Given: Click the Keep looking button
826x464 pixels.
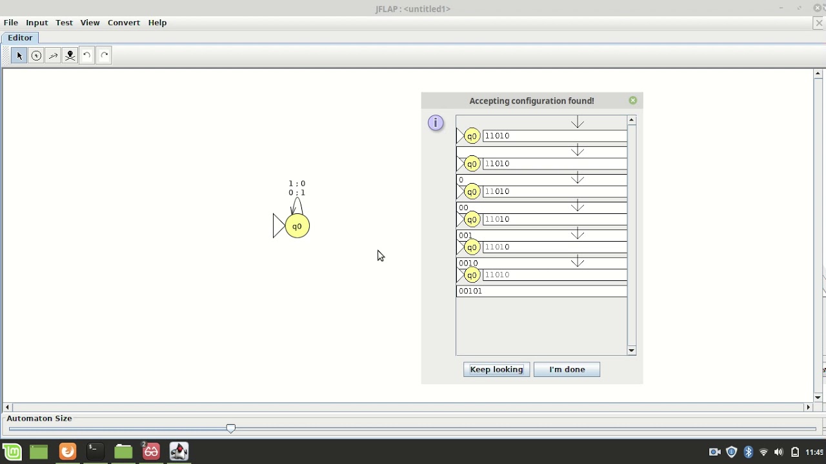Looking at the screenshot, I should (496, 369).
